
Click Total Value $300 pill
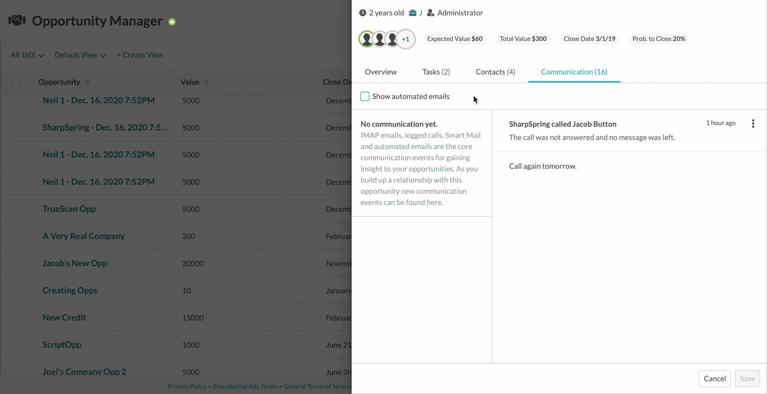coord(523,39)
